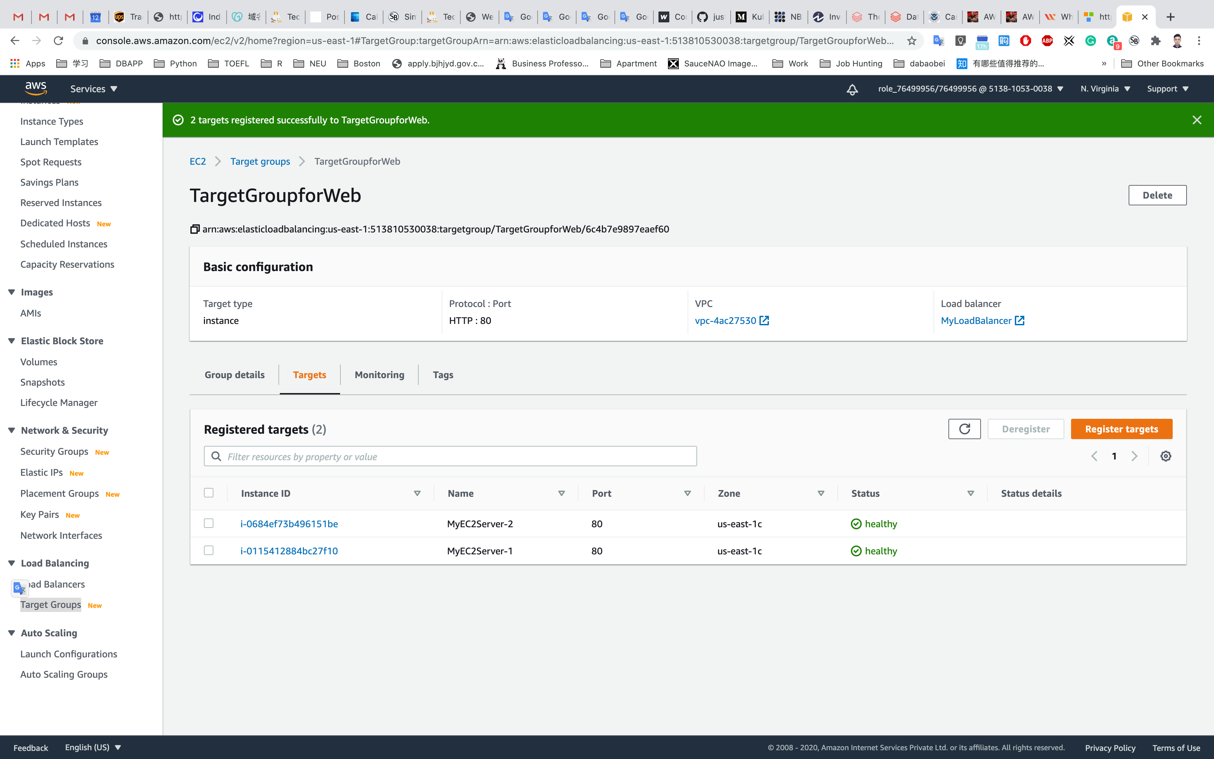Screen dimensions: 1214x759
Task: Bookmark page with star icon
Action: [x=912, y=41]
